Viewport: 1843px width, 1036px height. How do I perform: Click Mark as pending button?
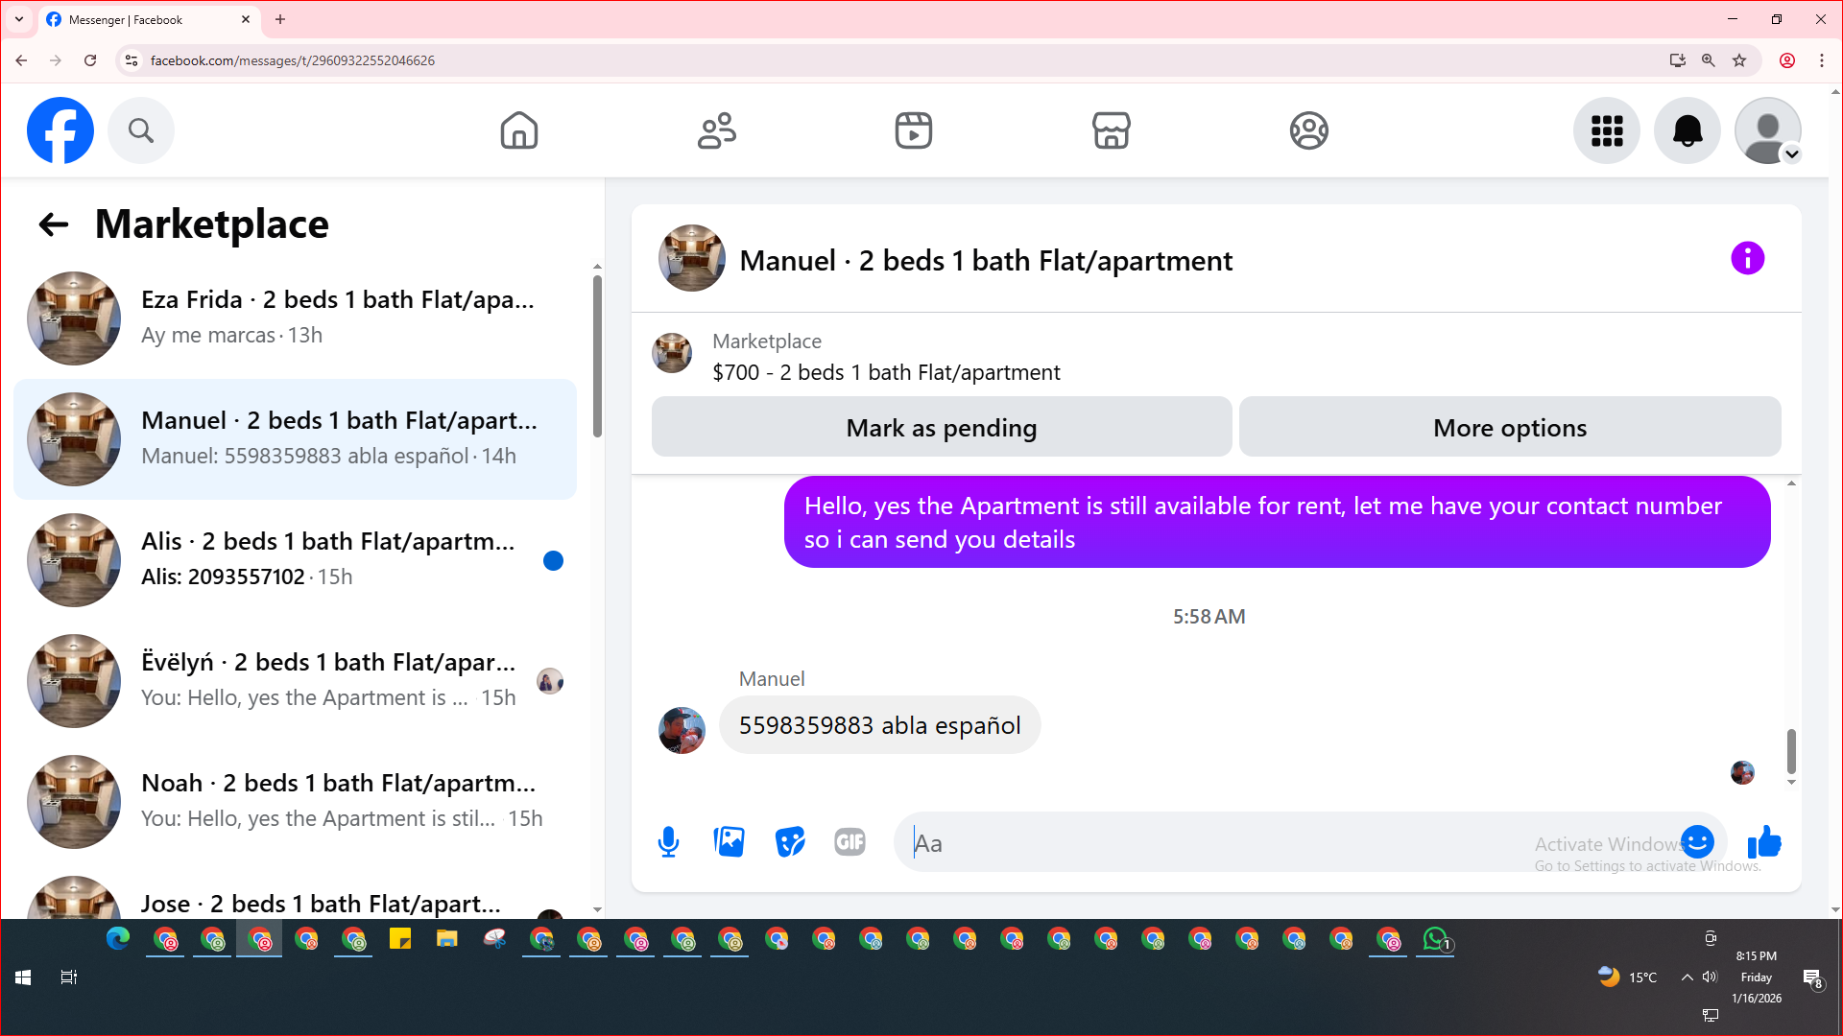click(941, 428)
